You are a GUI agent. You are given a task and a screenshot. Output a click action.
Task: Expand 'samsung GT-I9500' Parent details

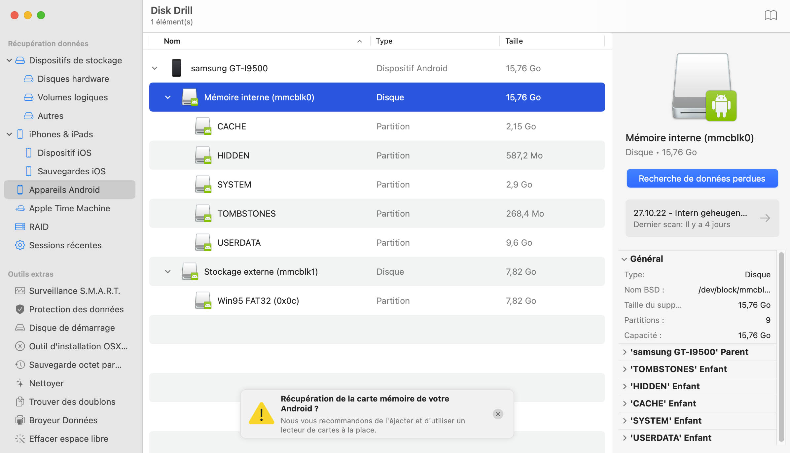pyautogui.click(x=625, y=352)
